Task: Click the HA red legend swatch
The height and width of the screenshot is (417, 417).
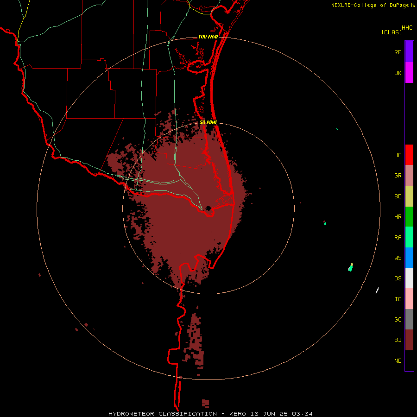Action: (x=409, y=155)
